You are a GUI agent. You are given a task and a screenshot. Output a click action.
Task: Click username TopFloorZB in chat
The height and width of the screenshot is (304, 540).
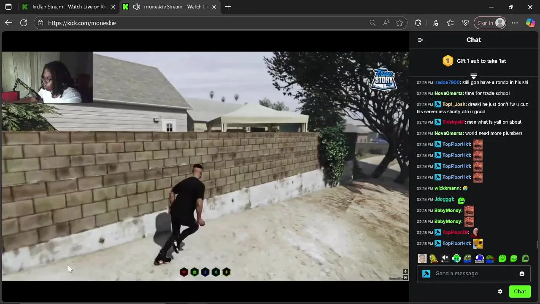[455, 232]
